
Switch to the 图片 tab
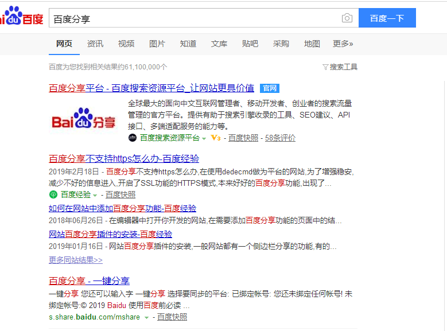(157, 44)
